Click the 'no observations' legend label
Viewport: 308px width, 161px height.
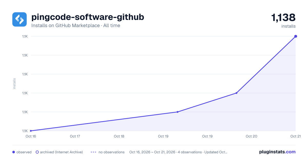tap(111, 152)
